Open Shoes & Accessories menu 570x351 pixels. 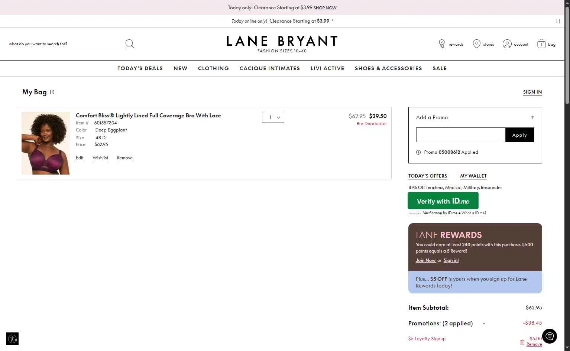[388, 68]
